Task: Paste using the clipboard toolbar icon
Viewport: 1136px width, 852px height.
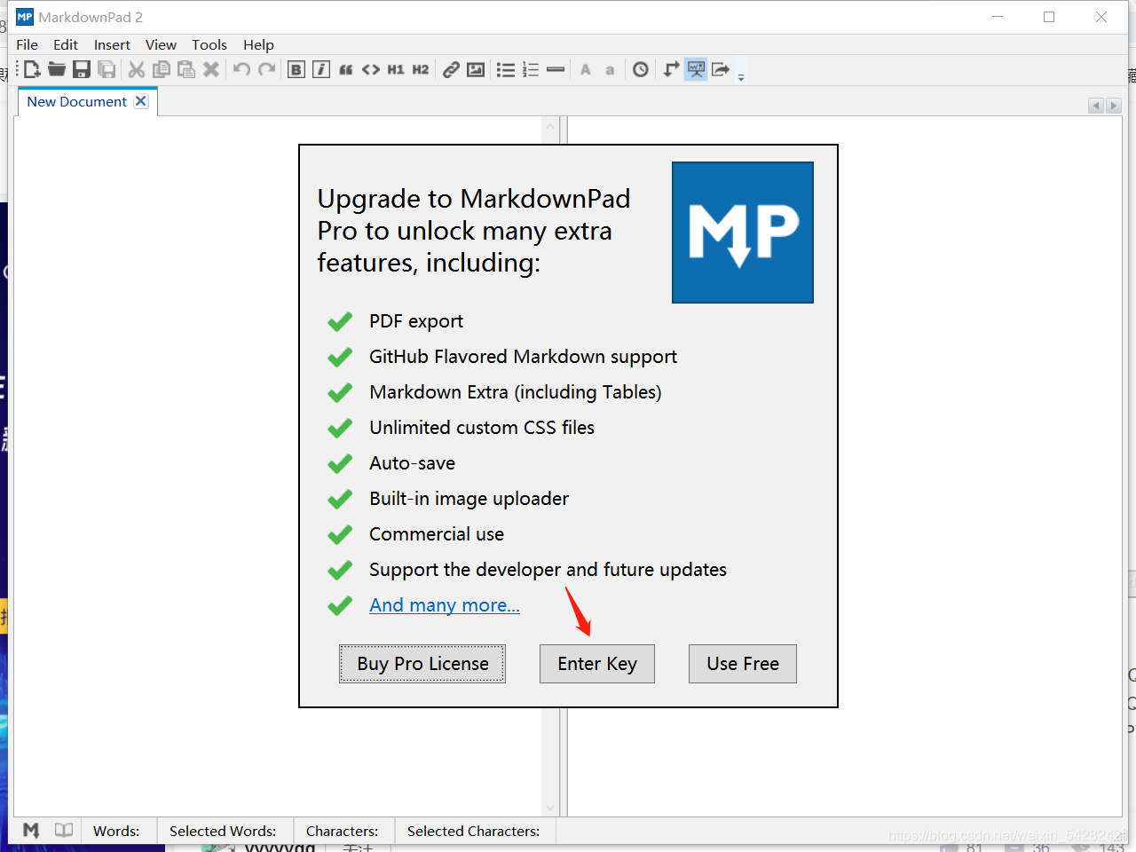Action: (x=186, y=69)
